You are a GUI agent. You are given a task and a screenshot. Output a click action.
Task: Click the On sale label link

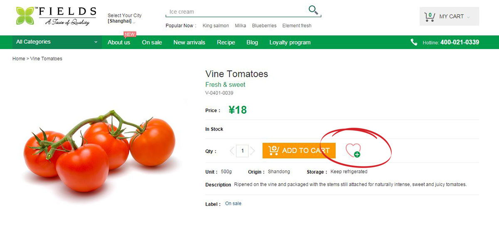[233, 204]
